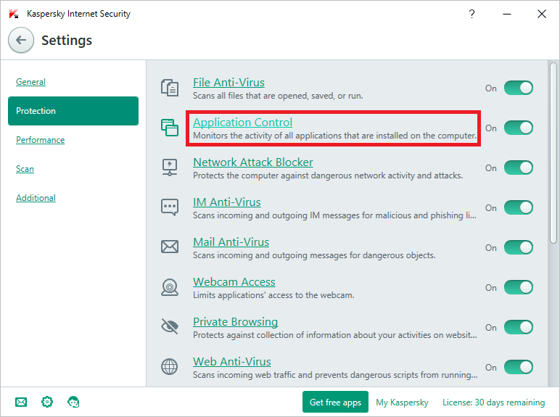Click the IM Anti-Virus chat bubble icon
560x417 pixels.
tap(169, 207)
